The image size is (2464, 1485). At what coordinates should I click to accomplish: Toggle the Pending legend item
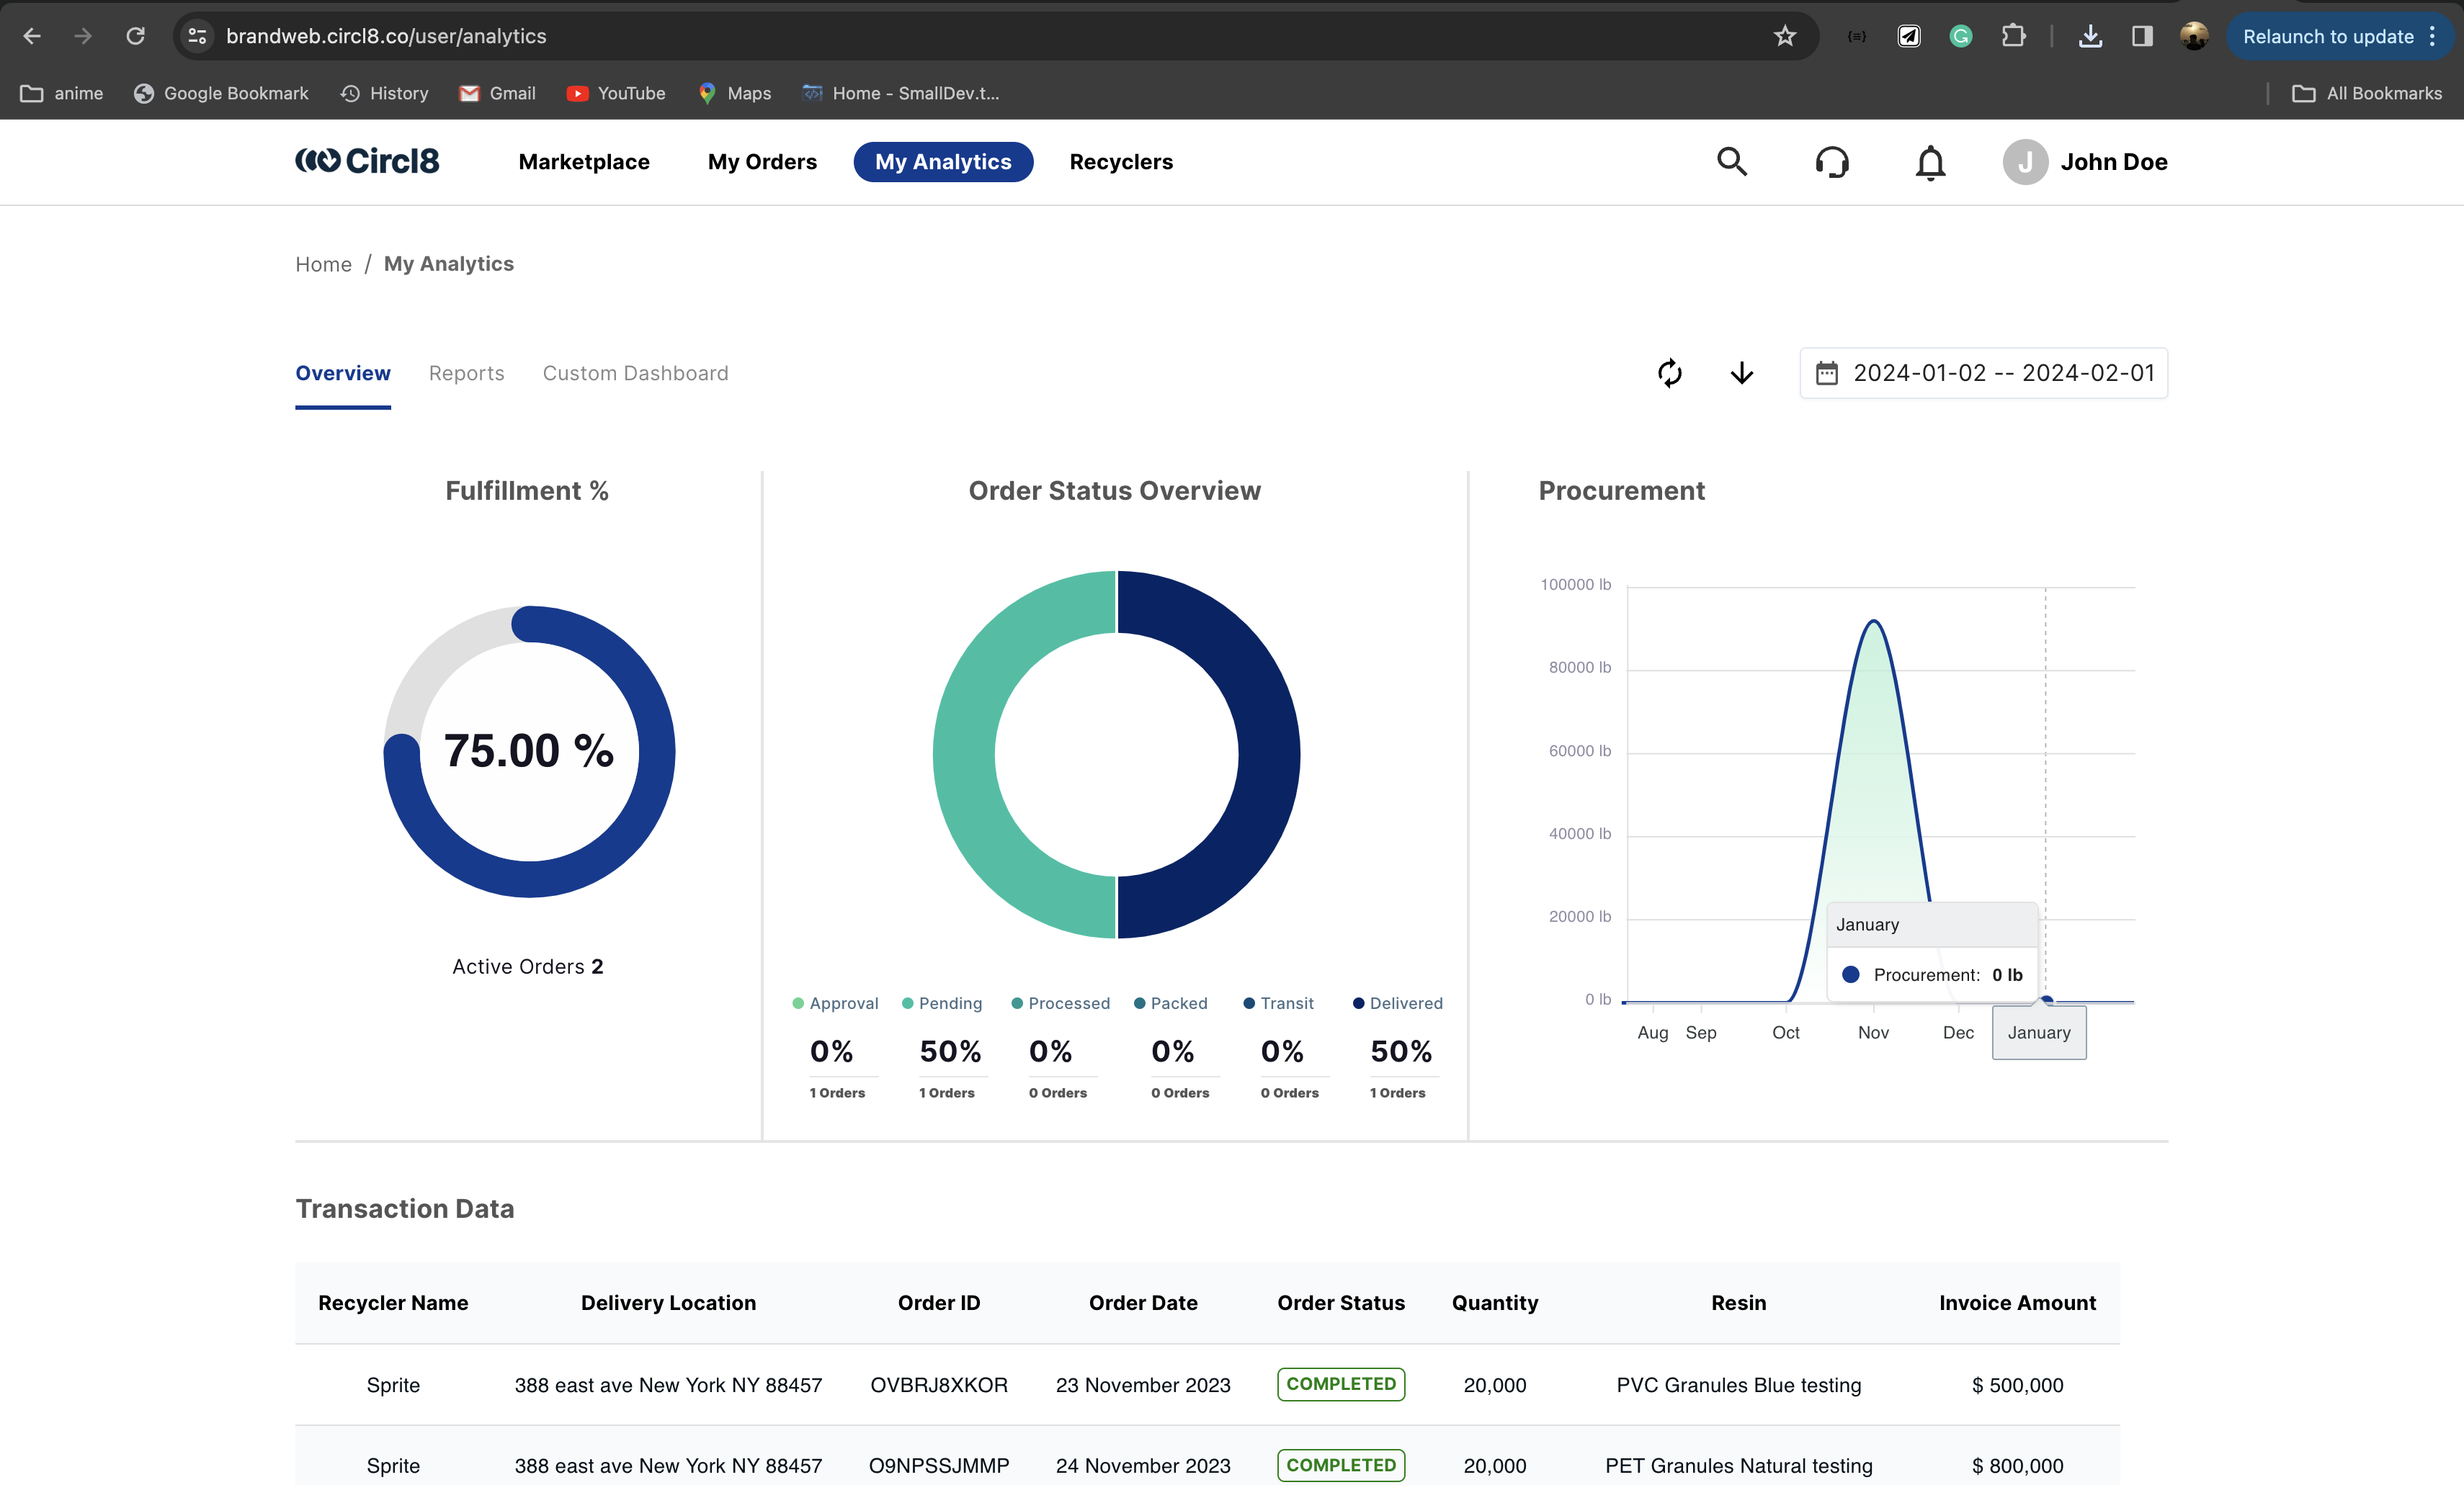click(942, 1002)
